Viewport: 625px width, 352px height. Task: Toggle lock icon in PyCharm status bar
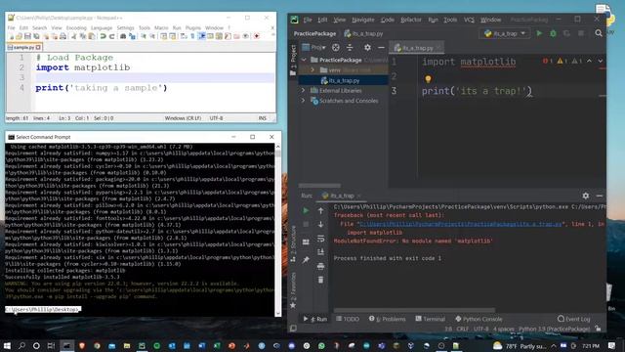point(598,329)
